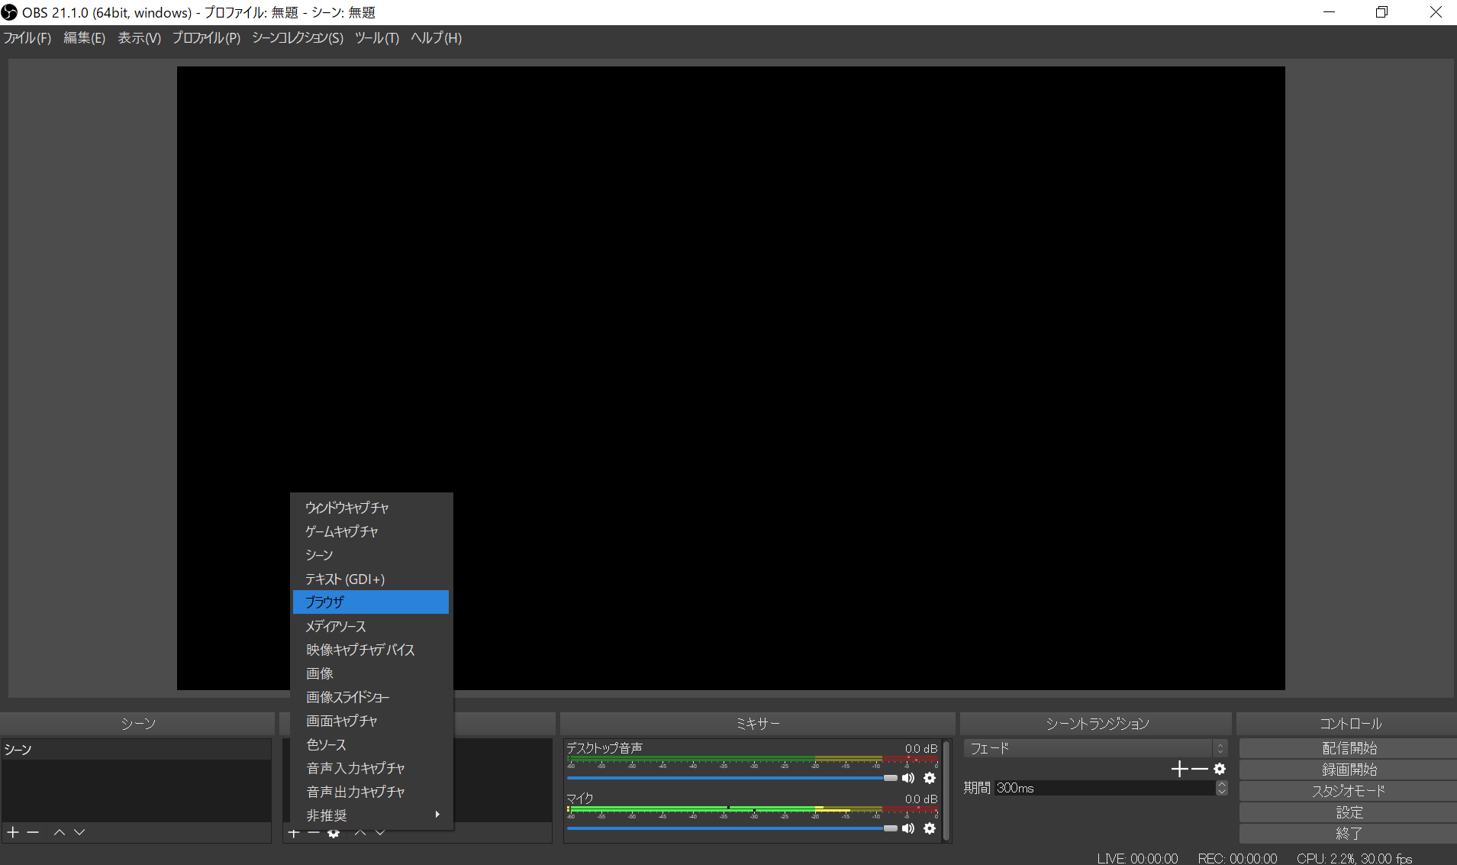Open the フェード transition dropdown
Viewport: 1457px width, 865px height.
tap(1094, 748)
